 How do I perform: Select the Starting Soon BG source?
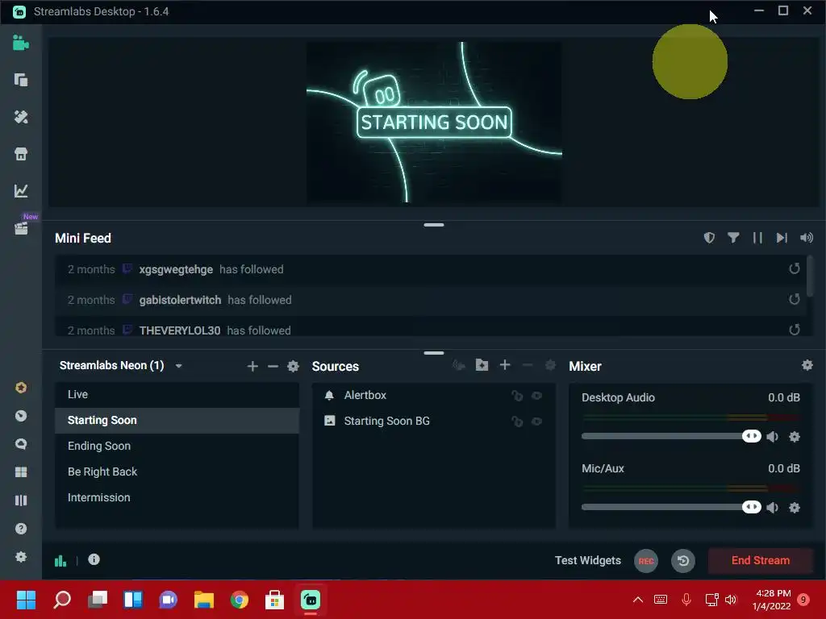point(433,421)
